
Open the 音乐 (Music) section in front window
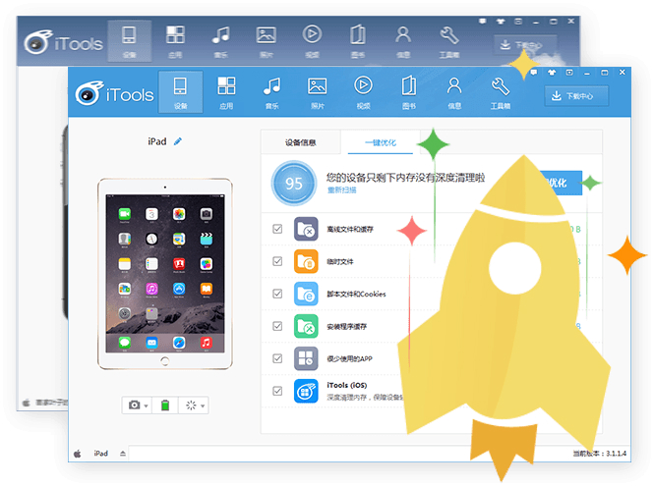point(272,92)
